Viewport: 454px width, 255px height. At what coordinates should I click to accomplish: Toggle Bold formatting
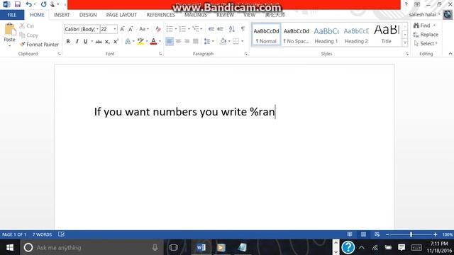pyautogui.click(x=68, y=41)
